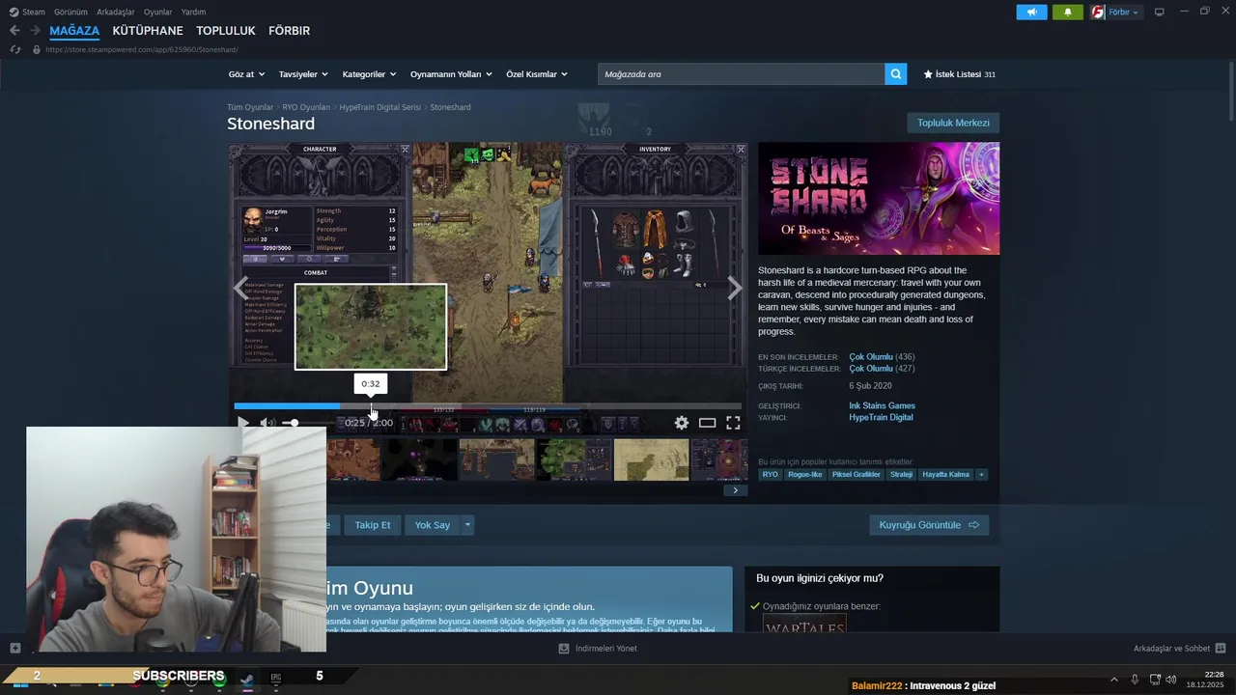Show next media with right arrow

point(735,288)
